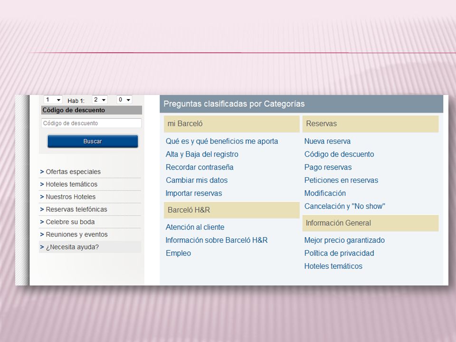The height and width of the screenshot is (342, 456).
Task: Go to Reservas telefónicas in the sidebar
Action: [x=76, y=209]
